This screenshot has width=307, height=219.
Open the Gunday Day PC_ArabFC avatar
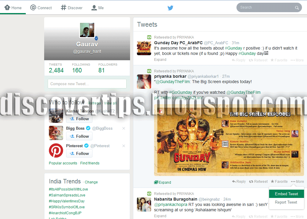pos(144,48)
